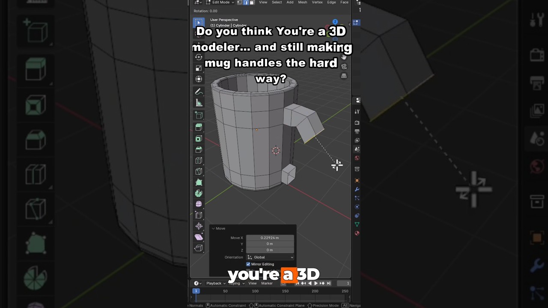Screen dimensions: 548x308
Task: Open the Material properties tab
Action: pos(357,234)
